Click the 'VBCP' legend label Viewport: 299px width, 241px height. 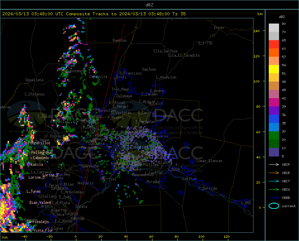[286, 164]
